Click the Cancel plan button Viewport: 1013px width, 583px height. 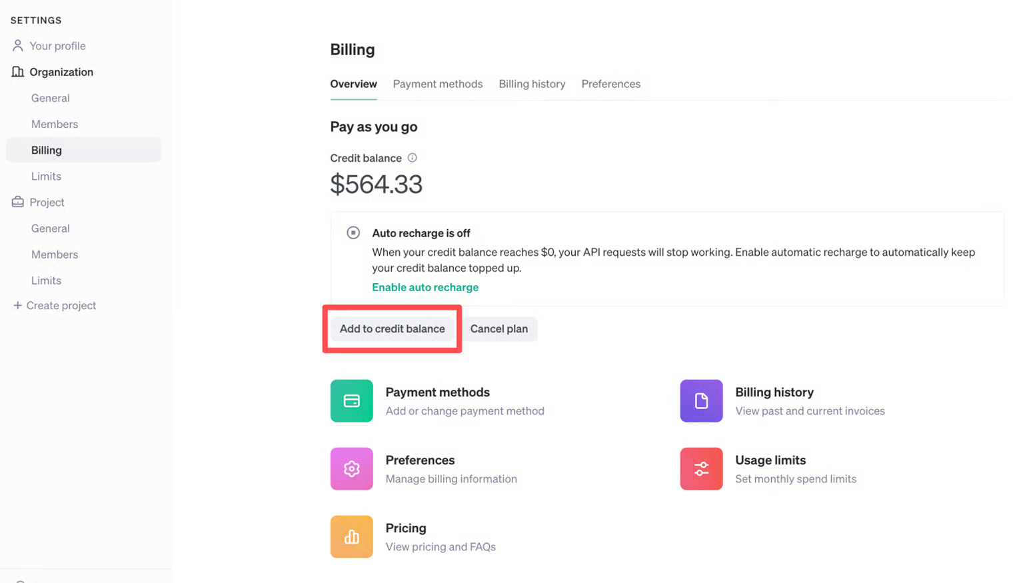click(499, 329)
